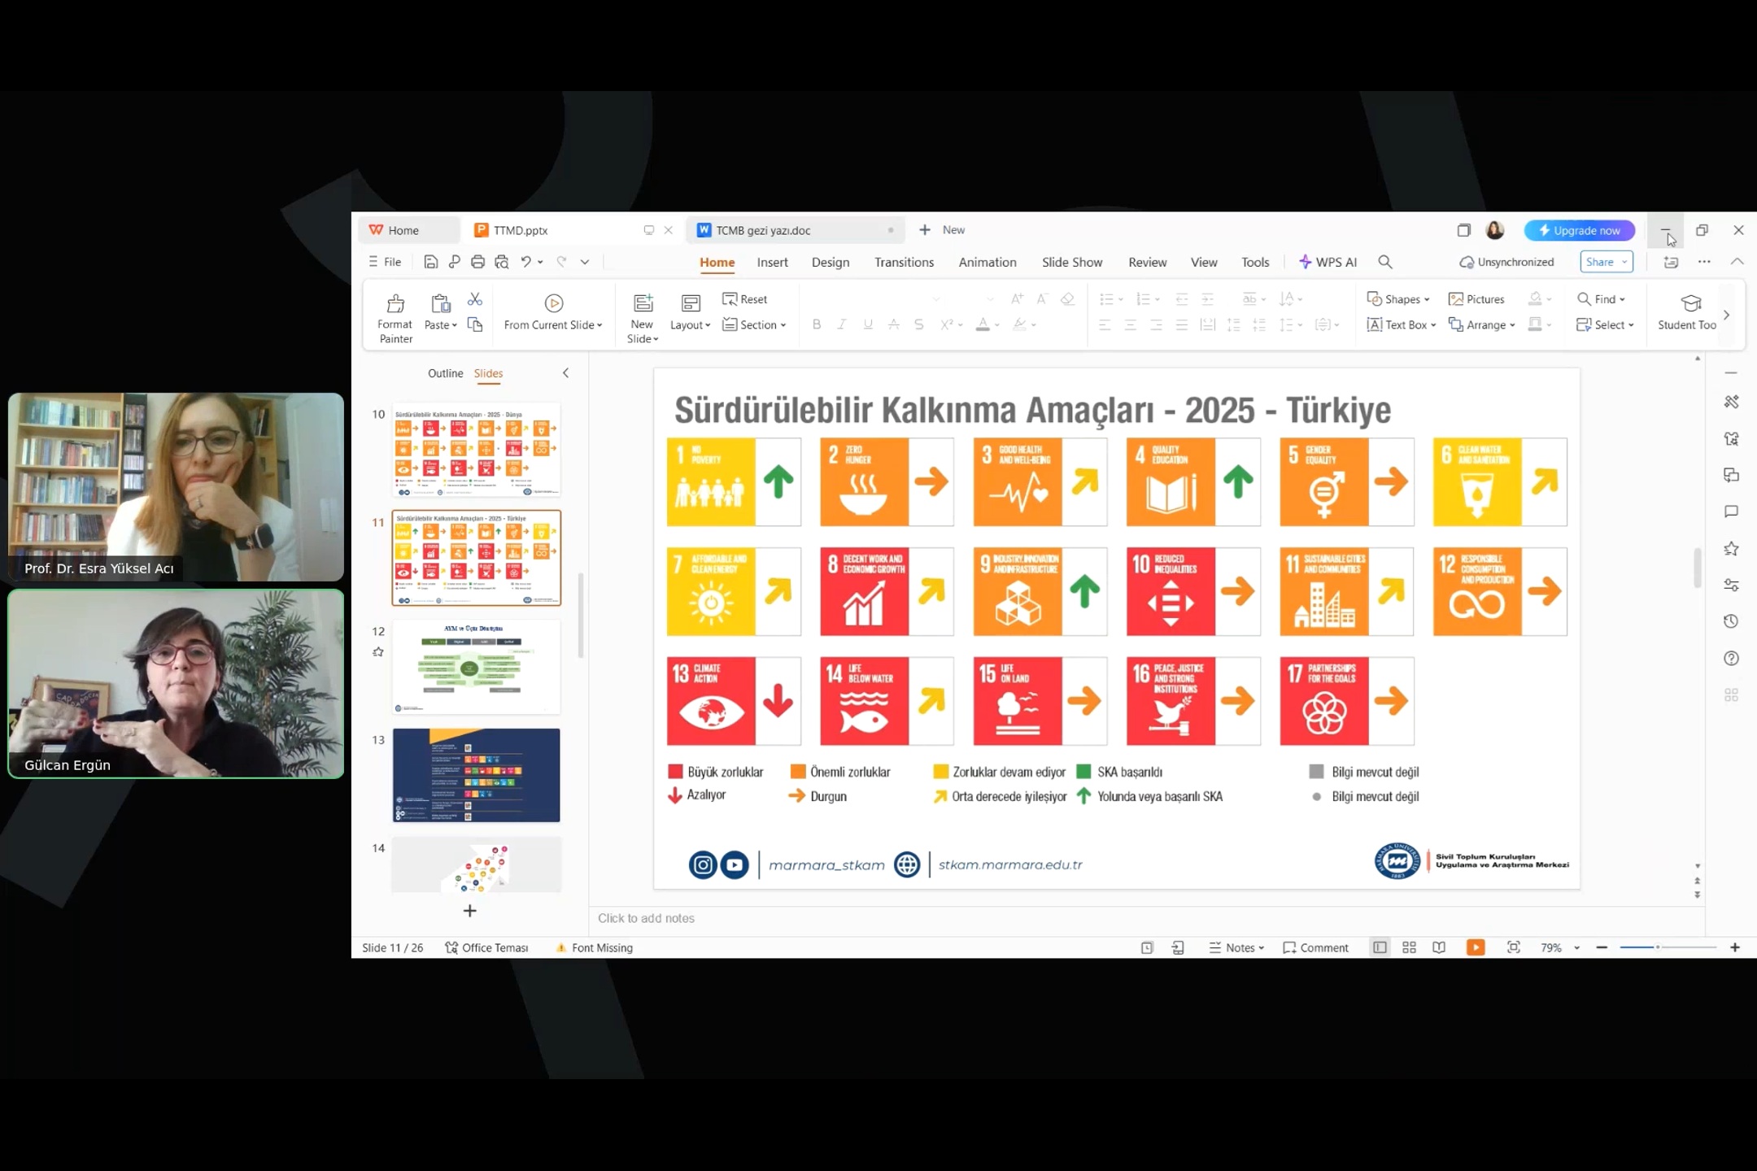Click the Format Painter icon
Screen dimensions: 1757x1171
(x=395, y=305)
